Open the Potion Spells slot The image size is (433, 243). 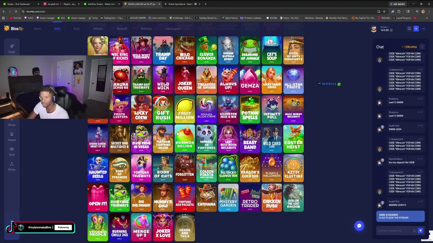(250, 109)
